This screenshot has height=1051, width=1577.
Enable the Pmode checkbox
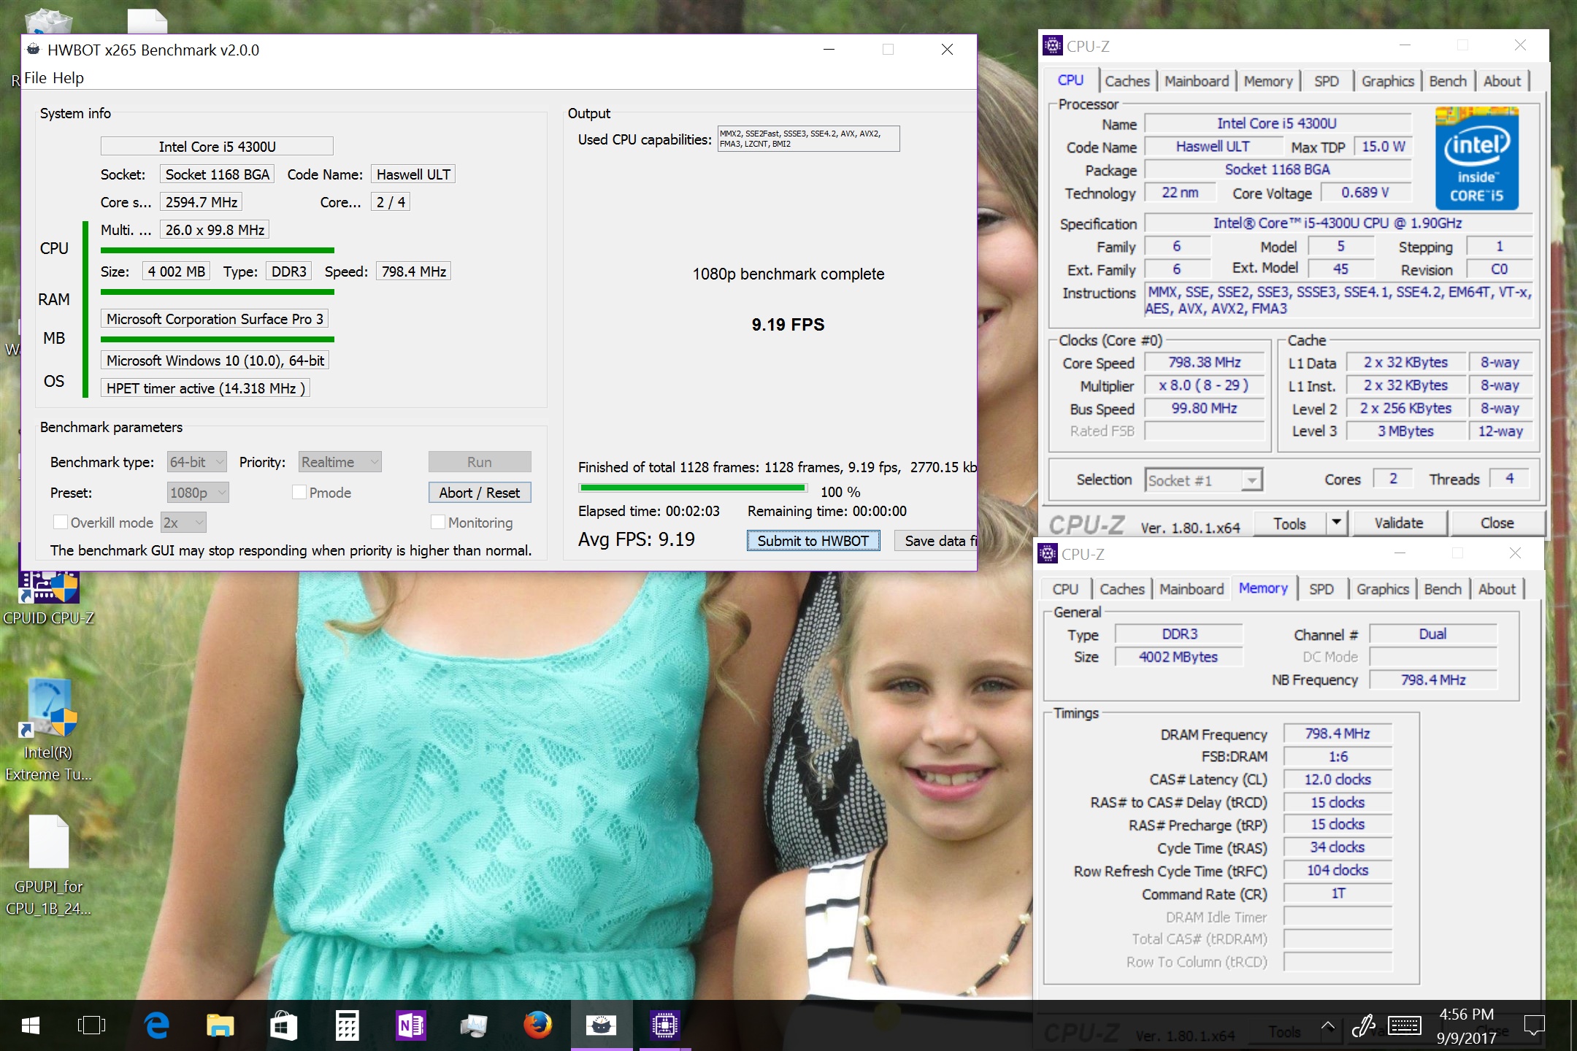[x=299, y=493]
